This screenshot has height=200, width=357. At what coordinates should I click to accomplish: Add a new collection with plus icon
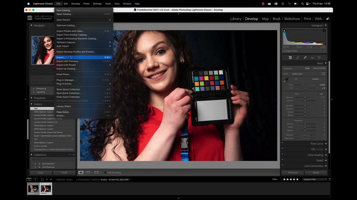point(74,155)
